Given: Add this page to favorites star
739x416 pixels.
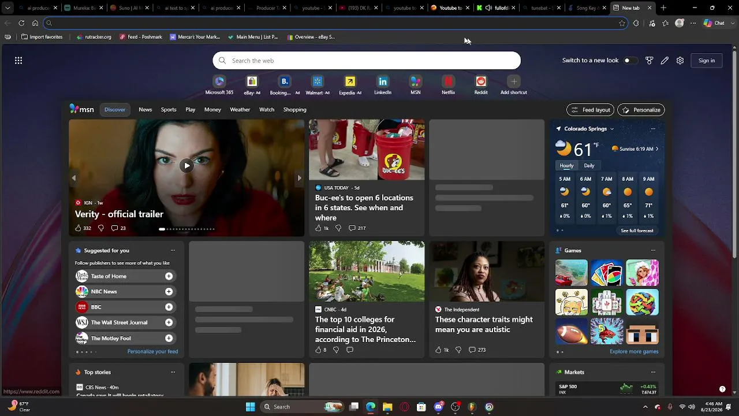Looking at the screenshot, I should point(622,23).
